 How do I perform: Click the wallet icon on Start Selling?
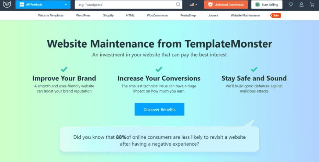click(x=258, y=4)
